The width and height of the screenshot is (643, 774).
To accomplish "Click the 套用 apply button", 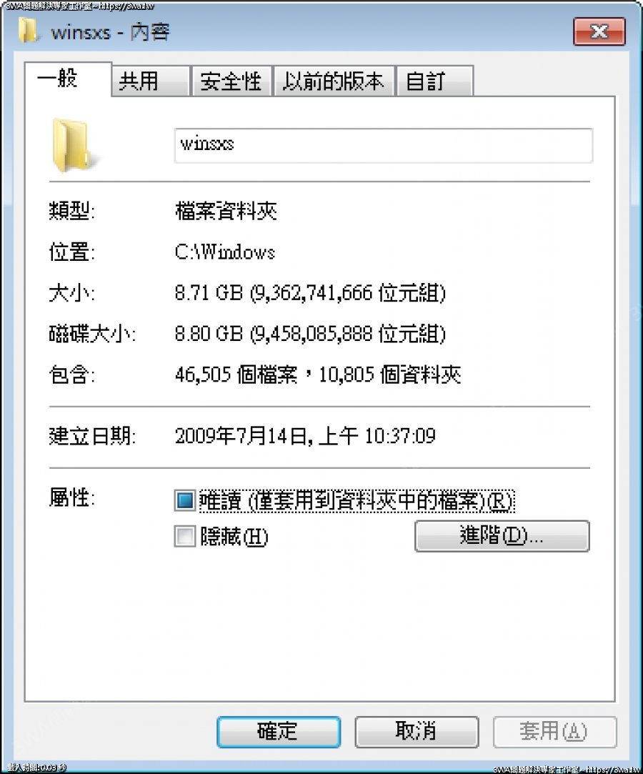I will [x=554, y=732].
